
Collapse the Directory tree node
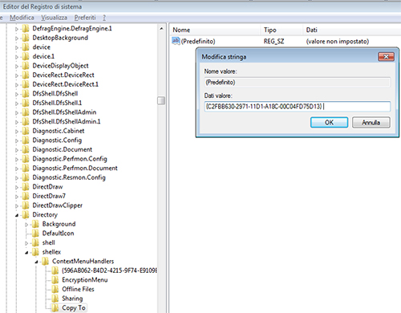[17, 215]
